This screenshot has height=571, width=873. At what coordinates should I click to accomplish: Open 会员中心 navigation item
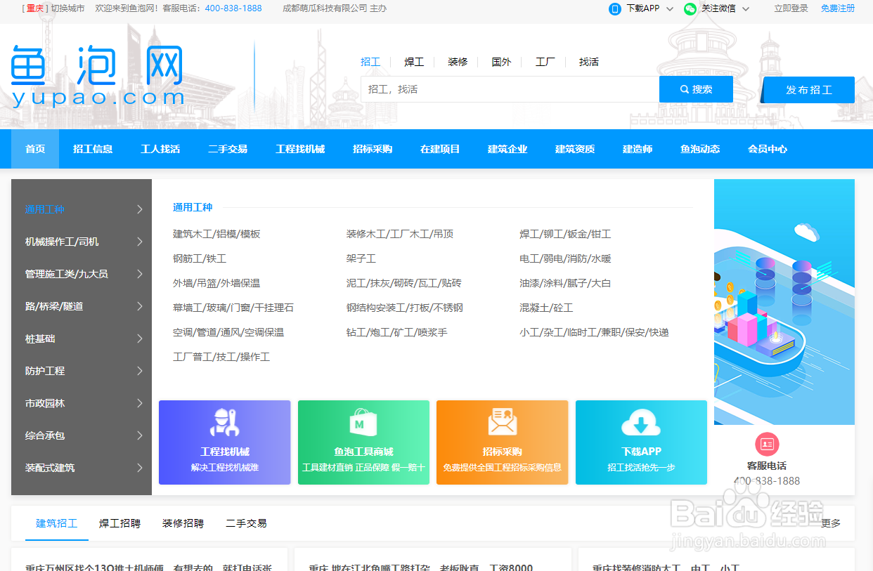pyautogui.click(x=768, y=149)
